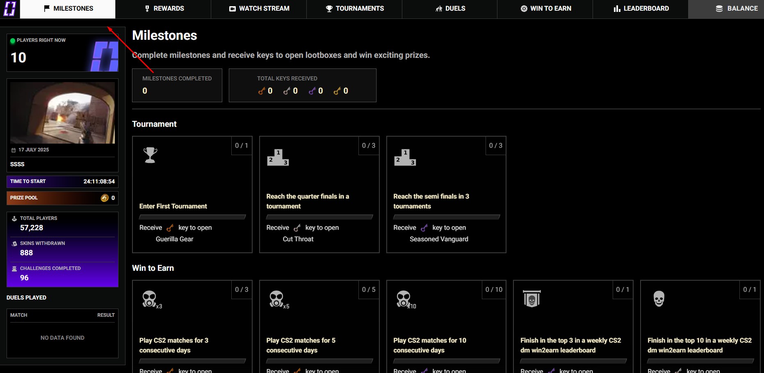Switch to the Watch Stream tab
The width and height of the screenshot is (764, 373).
[259, 9]
